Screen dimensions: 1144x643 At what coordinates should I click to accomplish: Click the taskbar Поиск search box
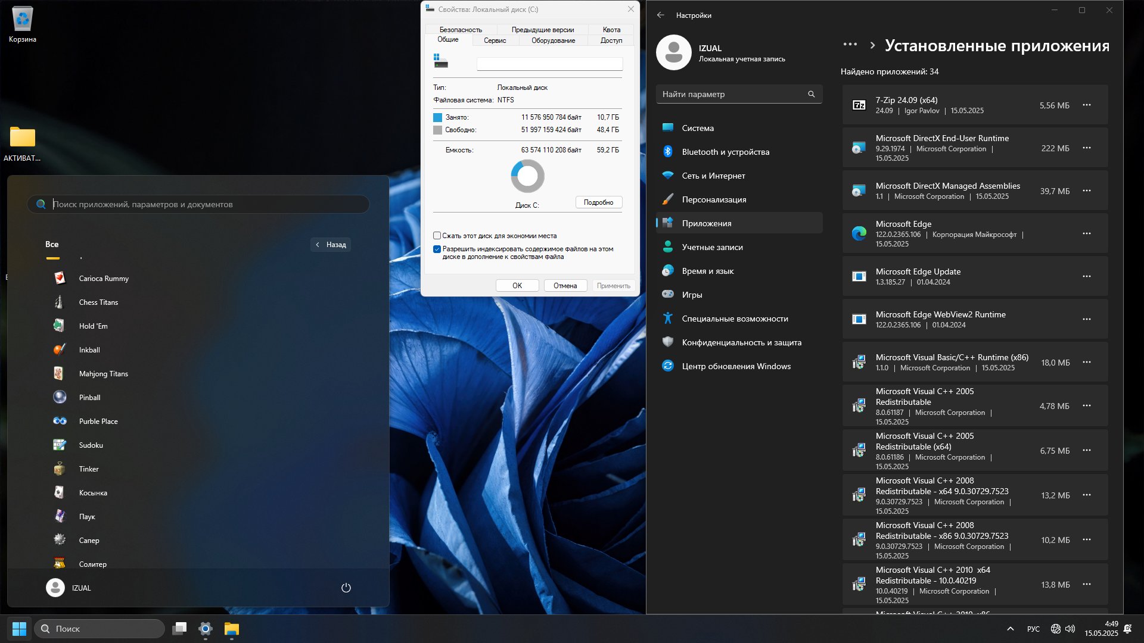(x=100, y=629)
